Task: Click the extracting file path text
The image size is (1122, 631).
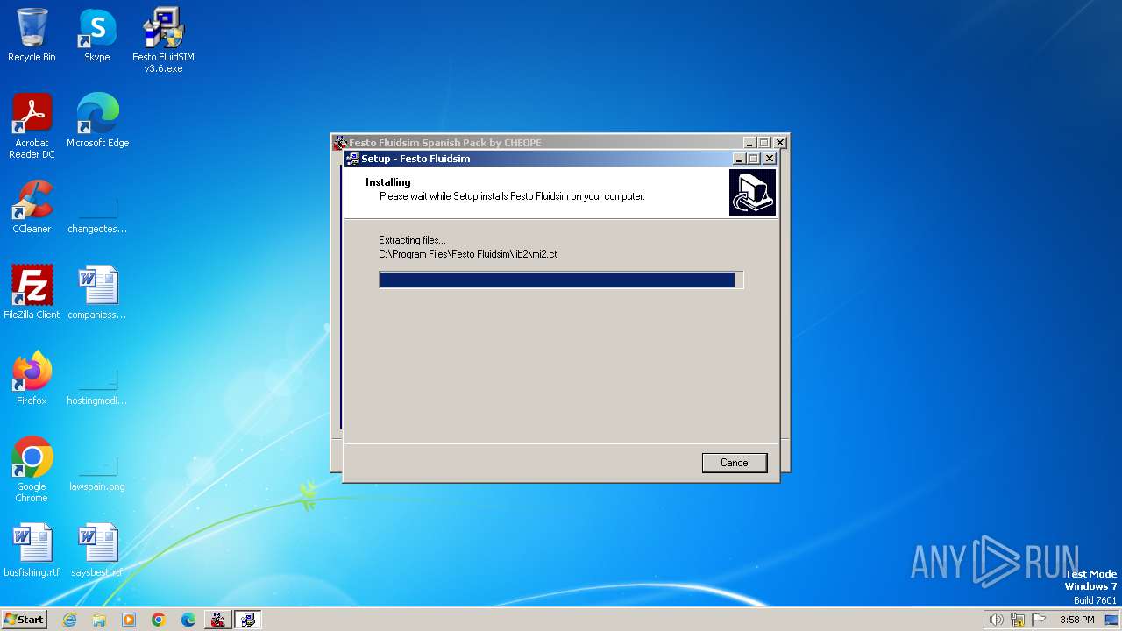Action: coord(468,254)
